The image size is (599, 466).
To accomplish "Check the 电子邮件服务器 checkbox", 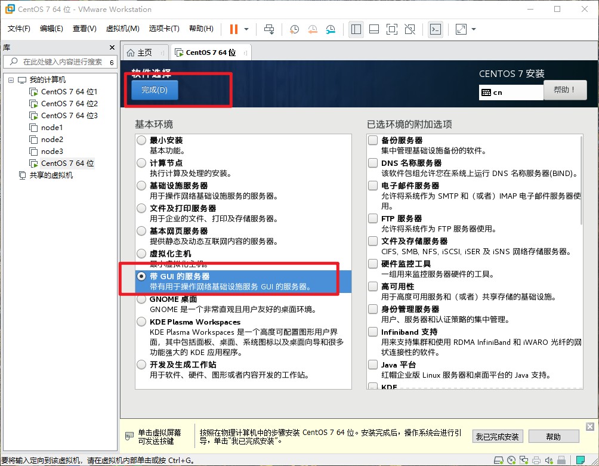I will click(x=373, y=185).
